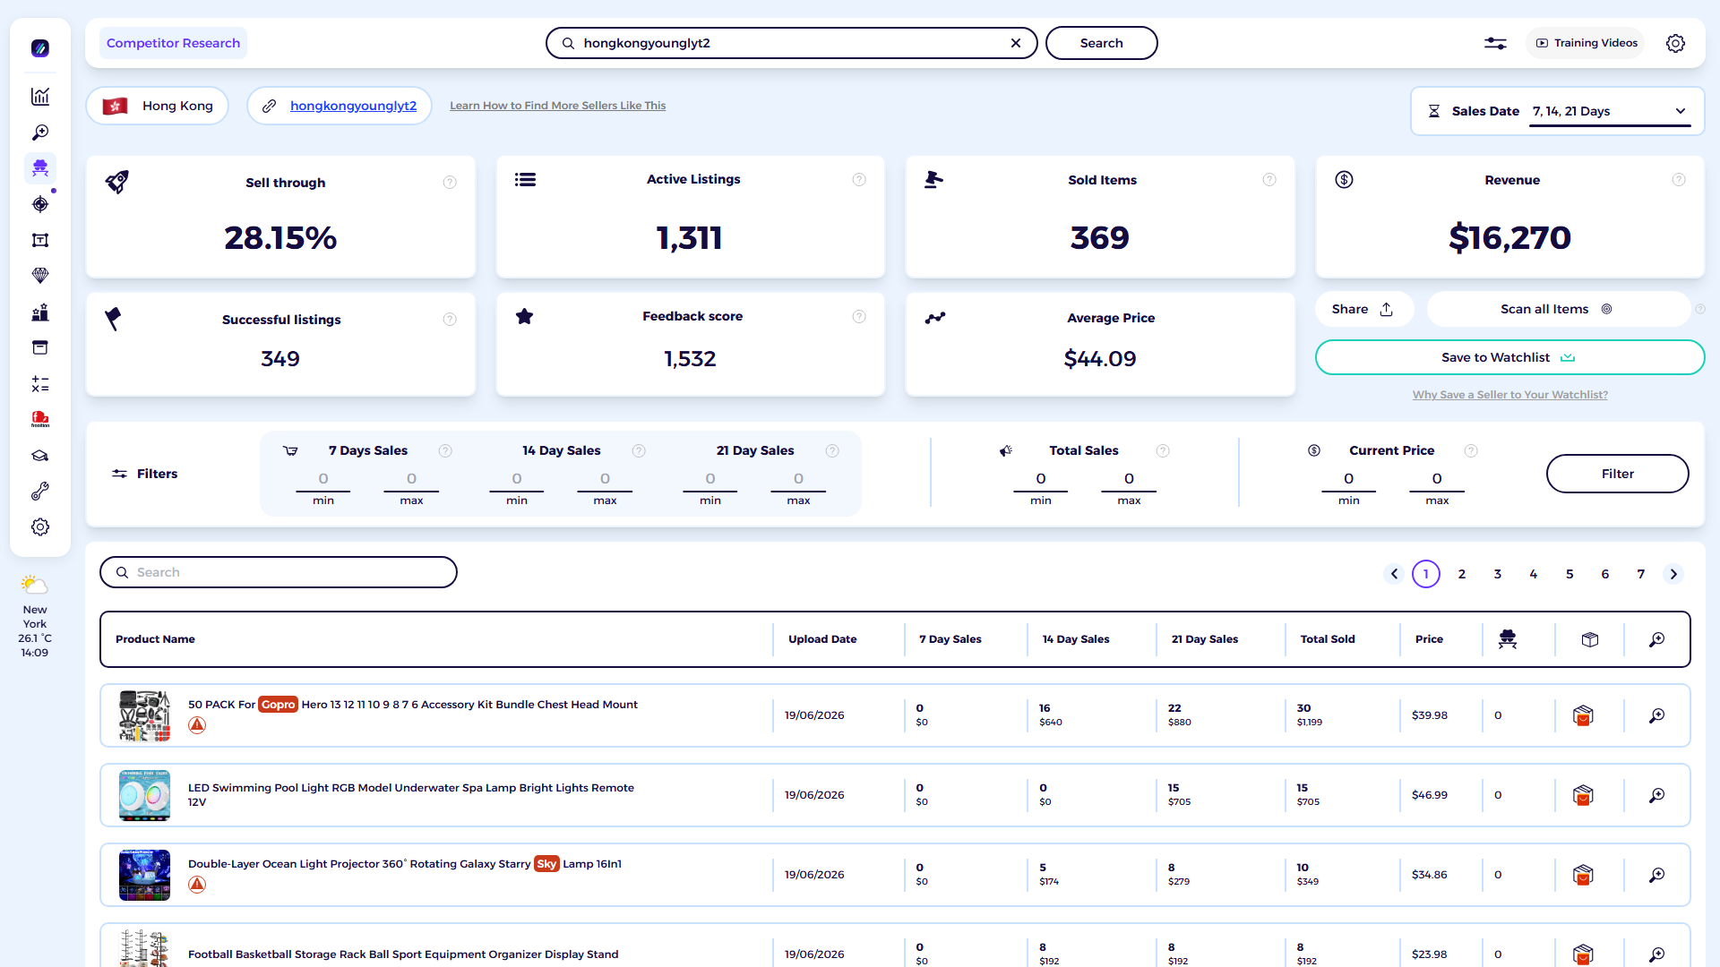Clear the hongkongyounglyt2 search query

pyautogui.click(x=1016, y=43)
